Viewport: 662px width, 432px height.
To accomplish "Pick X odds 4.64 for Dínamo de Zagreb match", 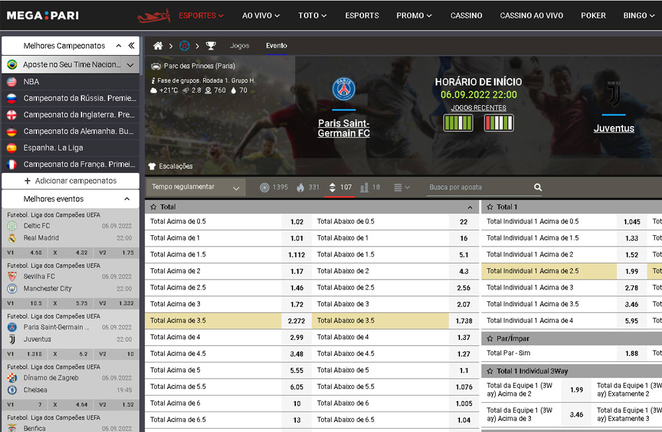I will [70, 405].
